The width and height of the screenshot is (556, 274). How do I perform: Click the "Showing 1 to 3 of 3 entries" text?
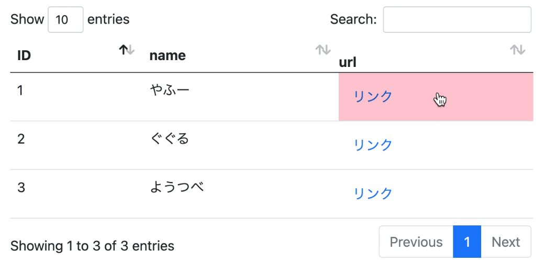tap(92, 246)
